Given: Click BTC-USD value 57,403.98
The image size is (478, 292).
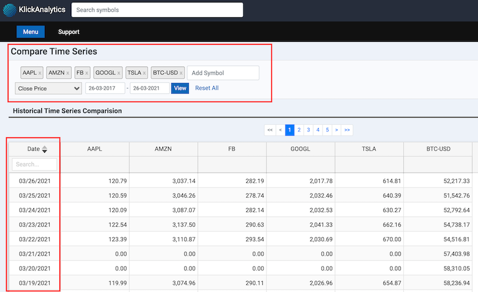Looking at the screenshot, I should tap(456, 254).
